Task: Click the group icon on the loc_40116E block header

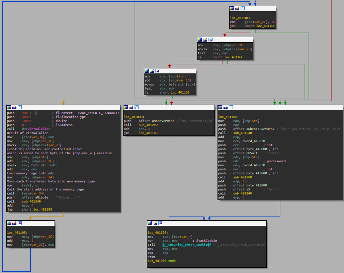Action: [x=231, y=107]
